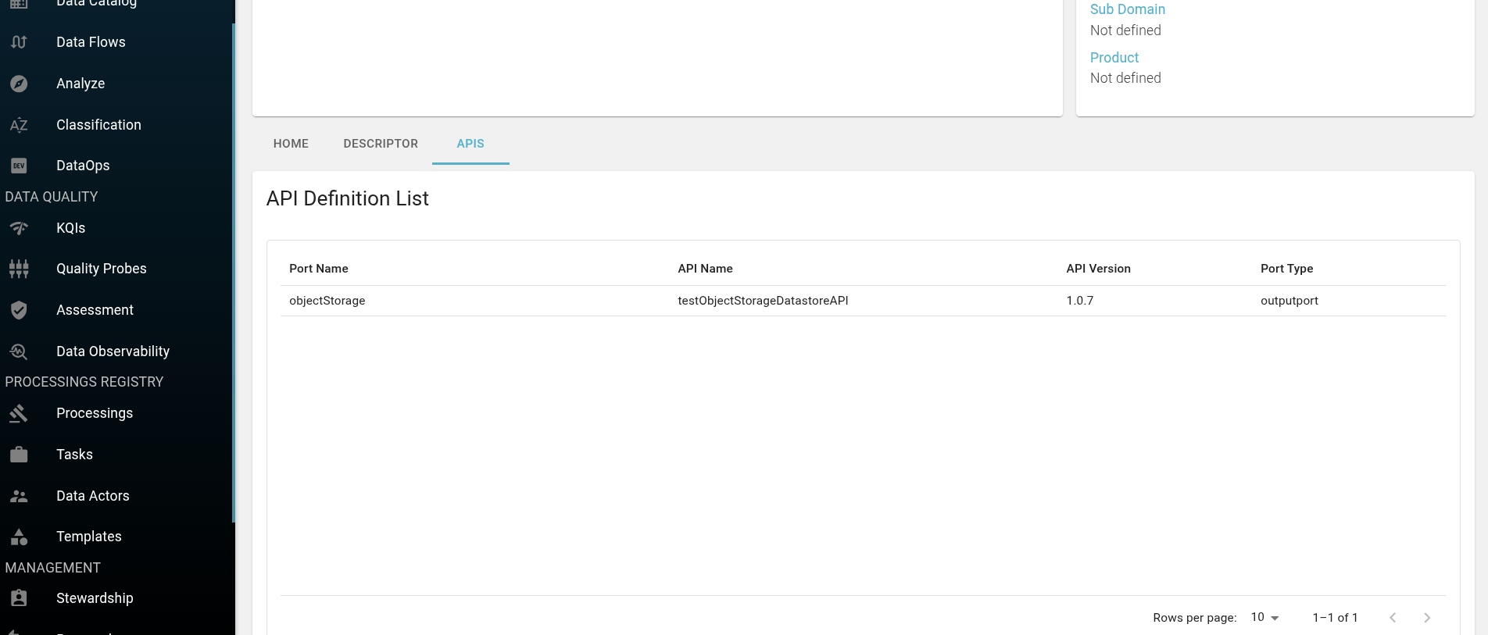Switch to the DESCRIPTOR tab
Screen dimensions: 1488x635
click(381, 144)
